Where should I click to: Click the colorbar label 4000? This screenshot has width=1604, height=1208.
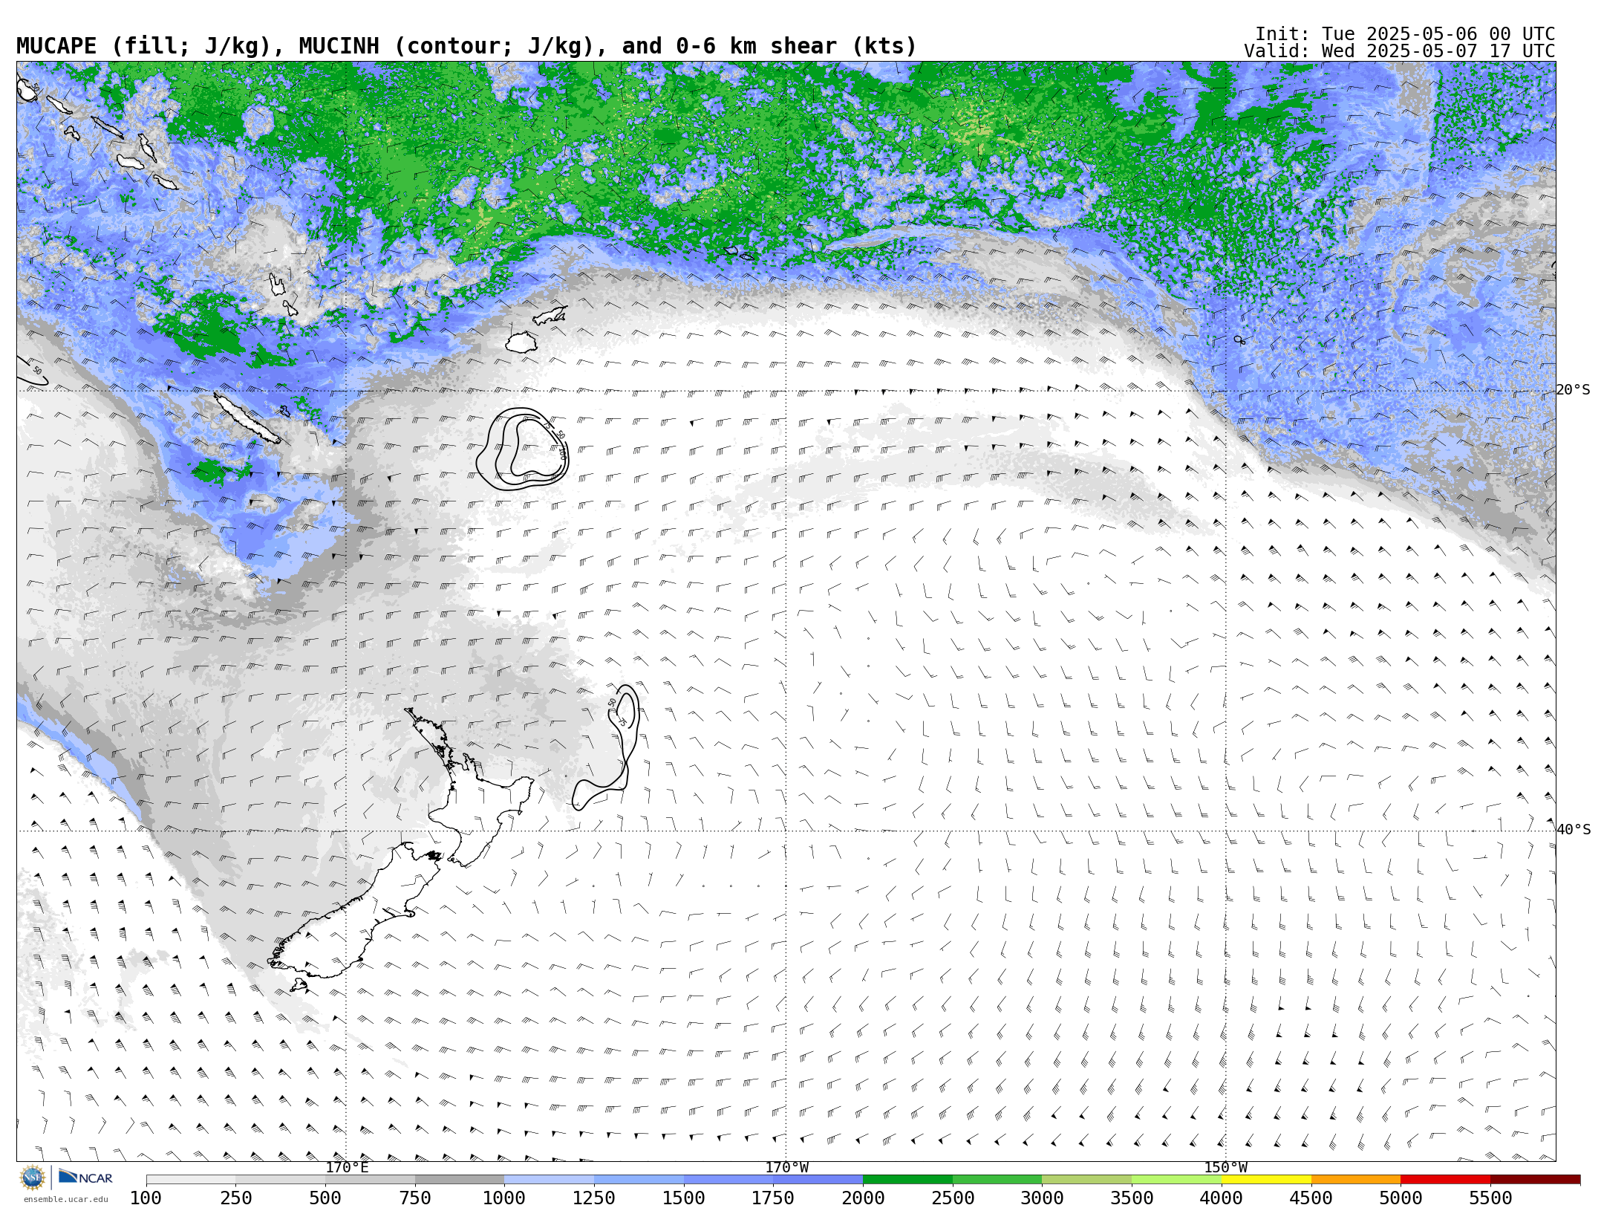[1222, 1198]
